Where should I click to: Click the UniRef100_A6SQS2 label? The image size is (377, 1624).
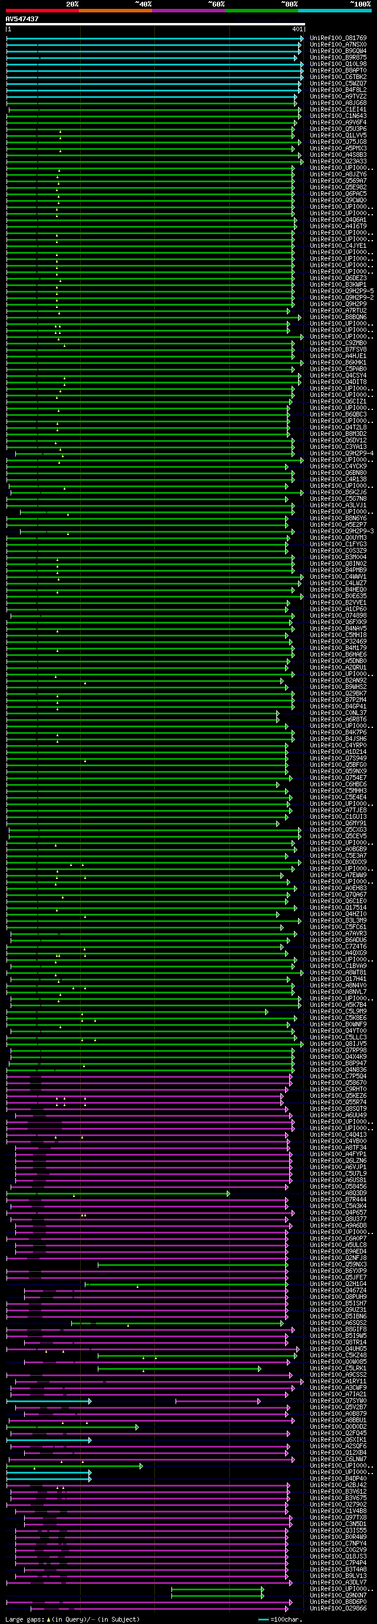click(338, 1323)
